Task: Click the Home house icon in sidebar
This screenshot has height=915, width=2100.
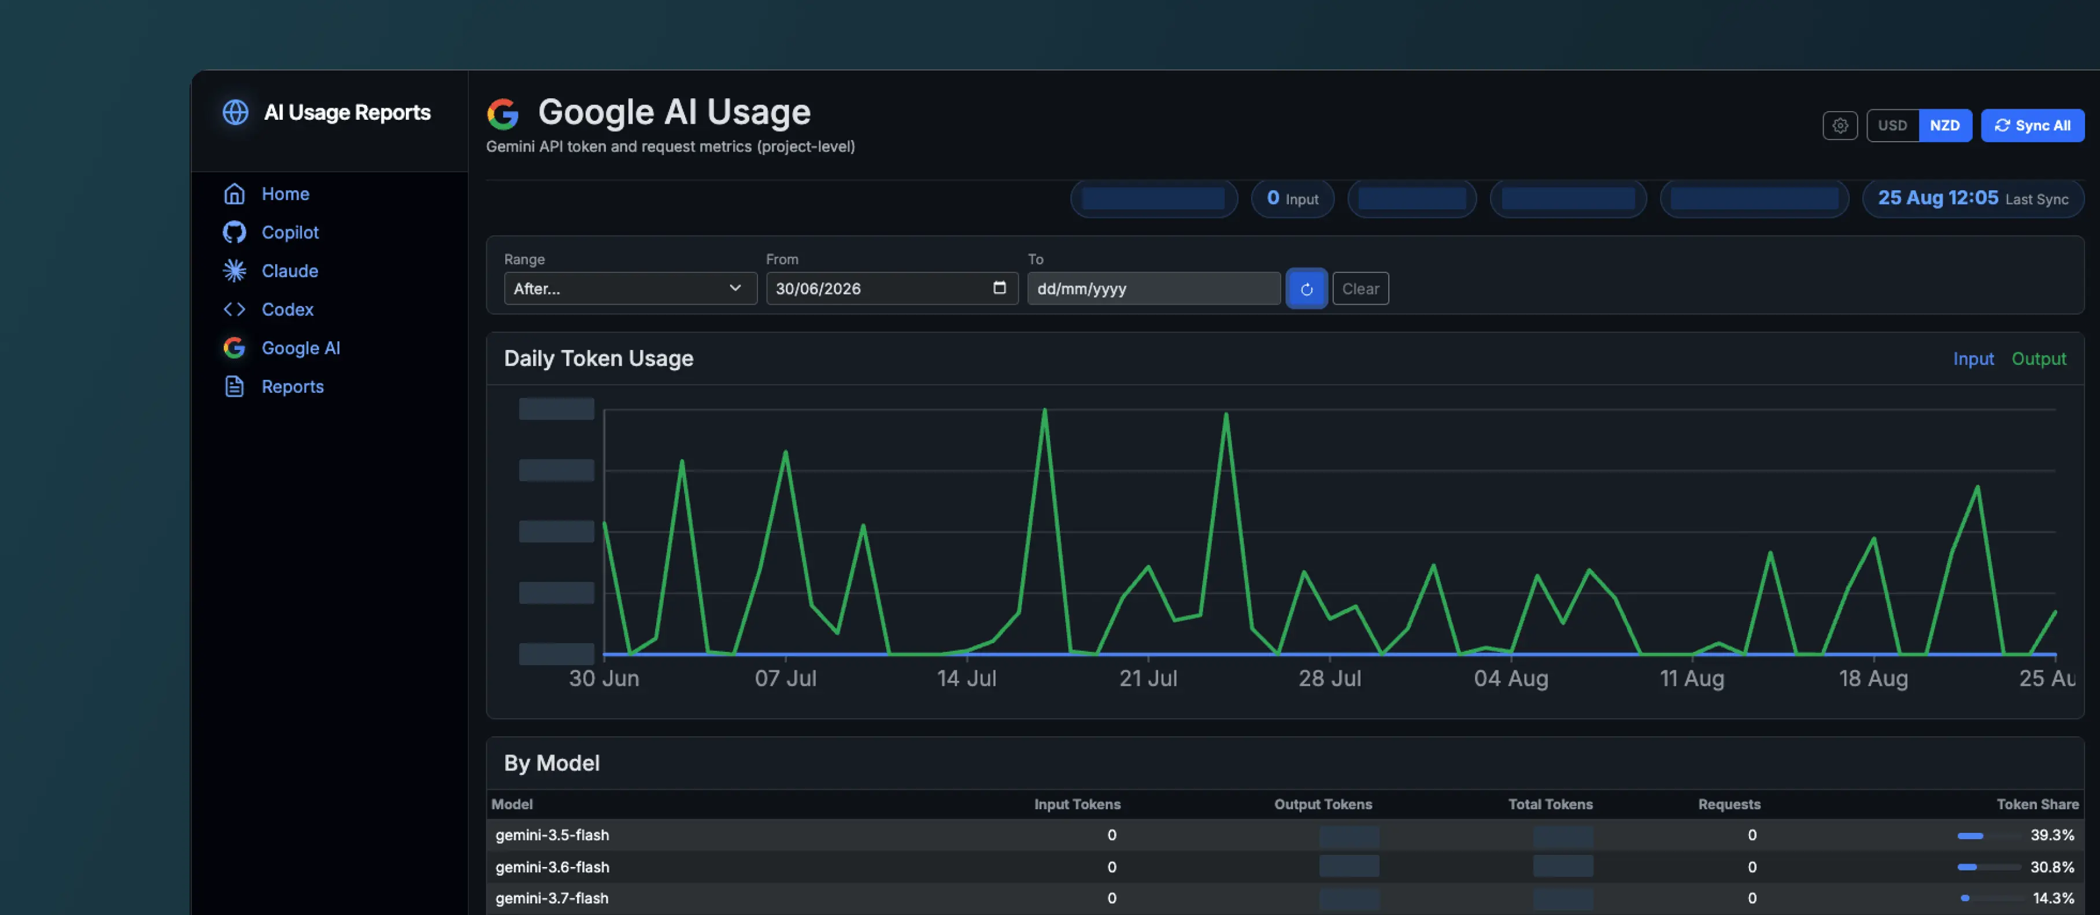Action: tap(234, 193)
